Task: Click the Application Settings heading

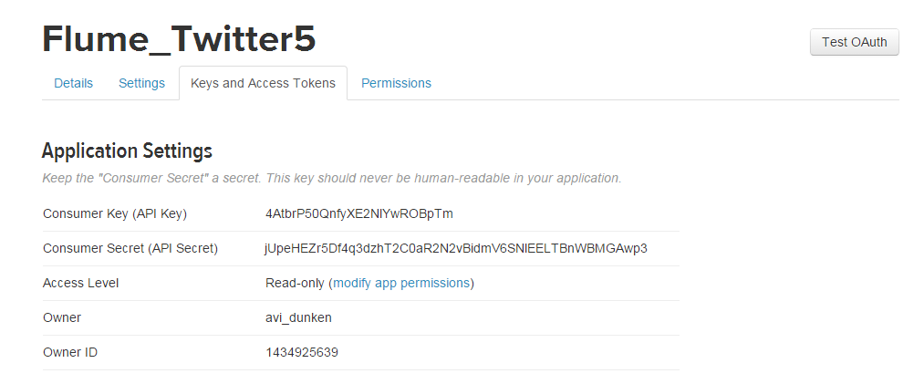Action: click(x=128, y=151)
